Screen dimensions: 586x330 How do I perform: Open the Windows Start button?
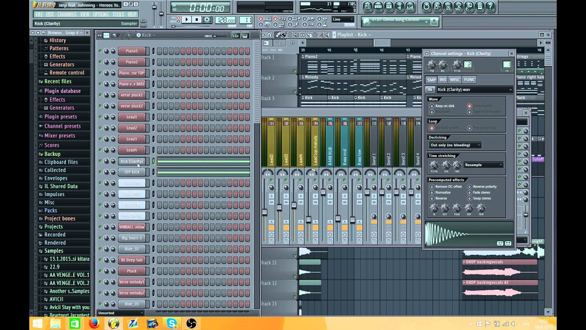tap(37, 324)
